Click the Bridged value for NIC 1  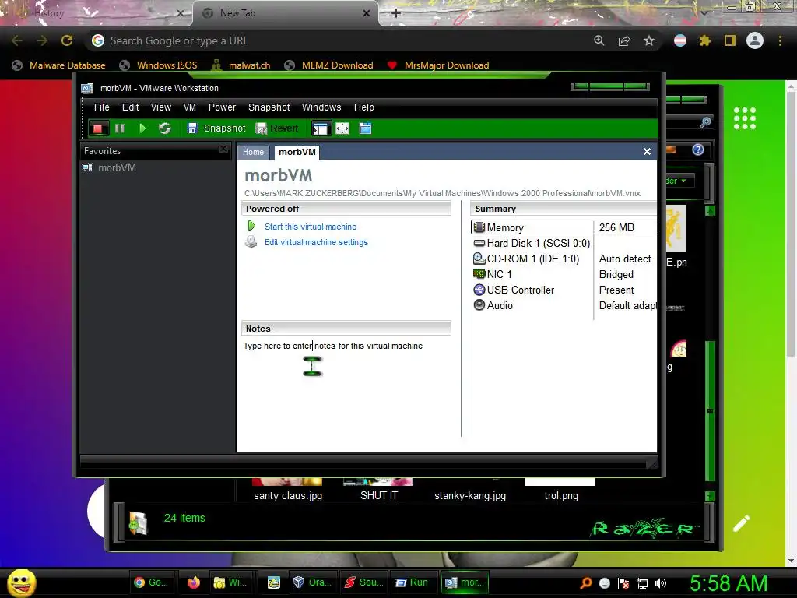pos(616,275)
